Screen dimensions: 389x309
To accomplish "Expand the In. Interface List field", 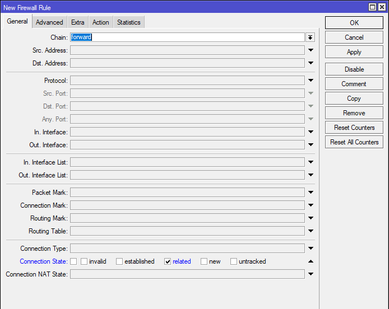I will 311,162.
